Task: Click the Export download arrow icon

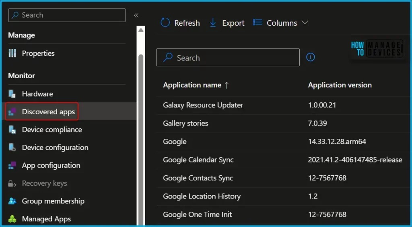Action: tap(213, 23)
